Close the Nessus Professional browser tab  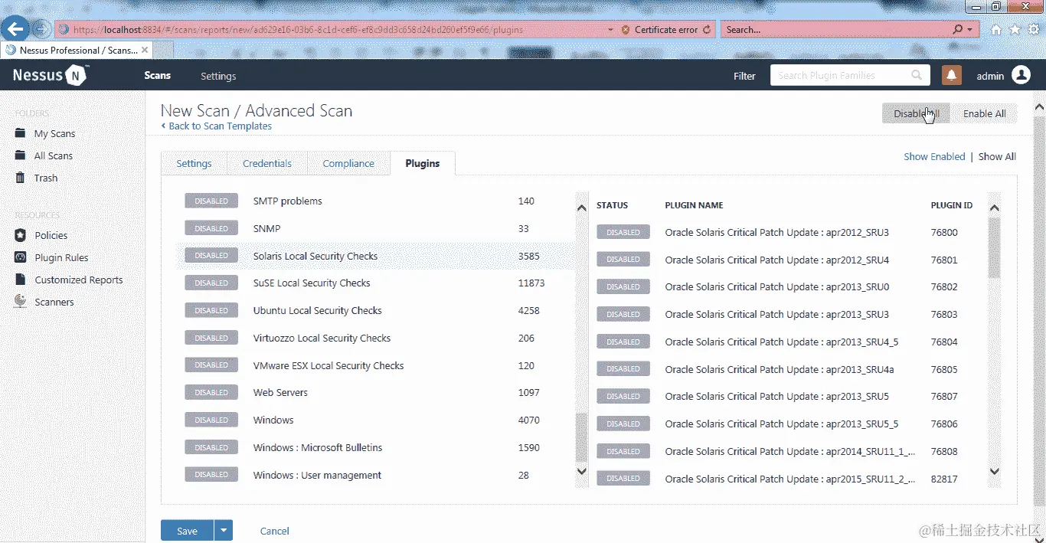pyautogui.click(x=145, y=50)
